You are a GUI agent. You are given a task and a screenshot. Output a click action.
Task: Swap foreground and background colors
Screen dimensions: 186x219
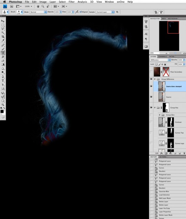tap(4, 108)
